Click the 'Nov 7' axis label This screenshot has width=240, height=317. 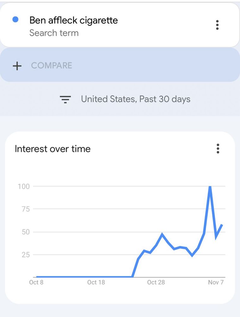216,282
